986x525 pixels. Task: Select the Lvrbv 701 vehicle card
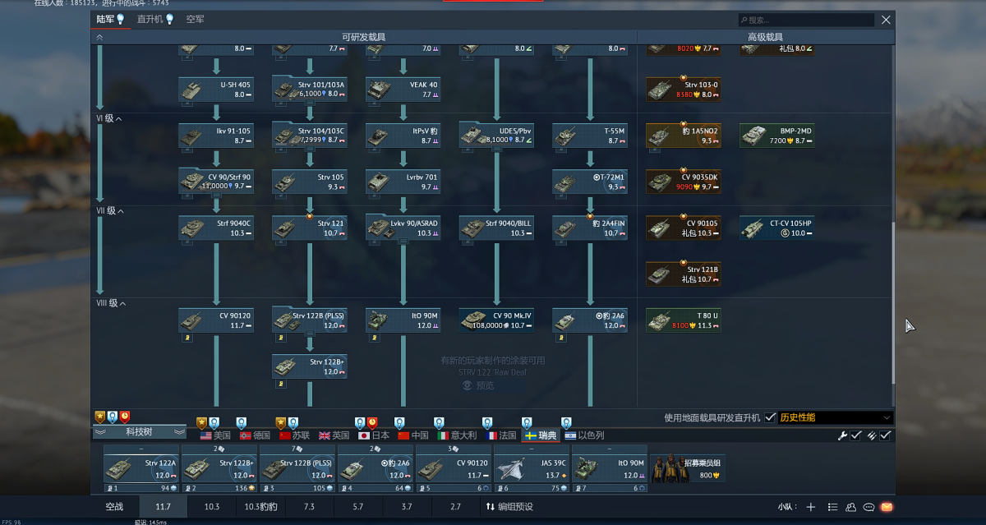coord(403,181)
